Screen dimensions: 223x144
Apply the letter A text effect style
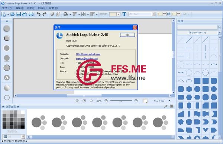(x=7, y=78)
